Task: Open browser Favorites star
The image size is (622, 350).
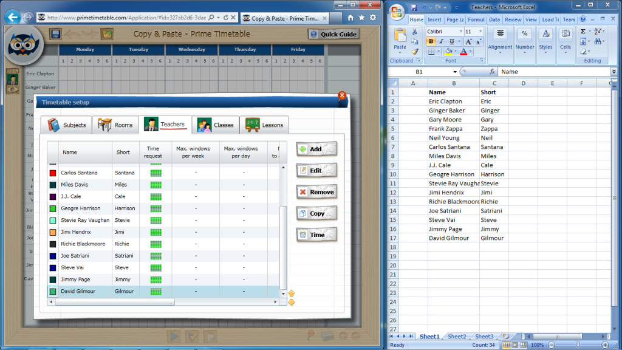Action: pos(362,18)
